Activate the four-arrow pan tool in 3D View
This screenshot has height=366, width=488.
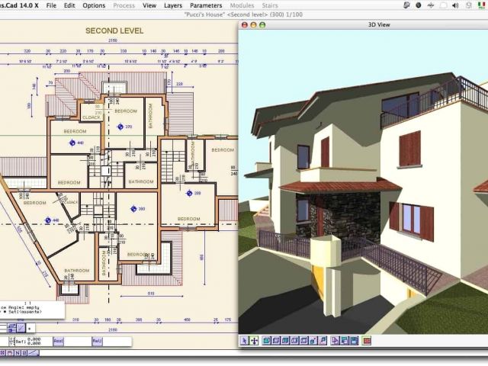253,341
